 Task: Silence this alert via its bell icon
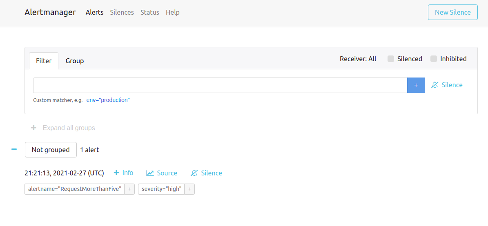[194, 173]
